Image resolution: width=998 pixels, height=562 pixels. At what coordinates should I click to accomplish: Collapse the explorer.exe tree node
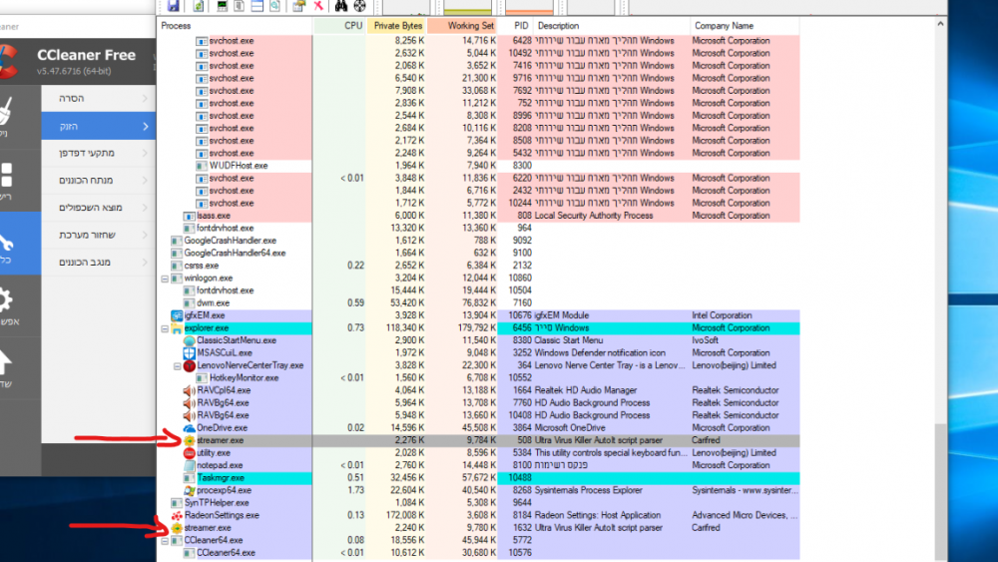(x=165, y=329)
